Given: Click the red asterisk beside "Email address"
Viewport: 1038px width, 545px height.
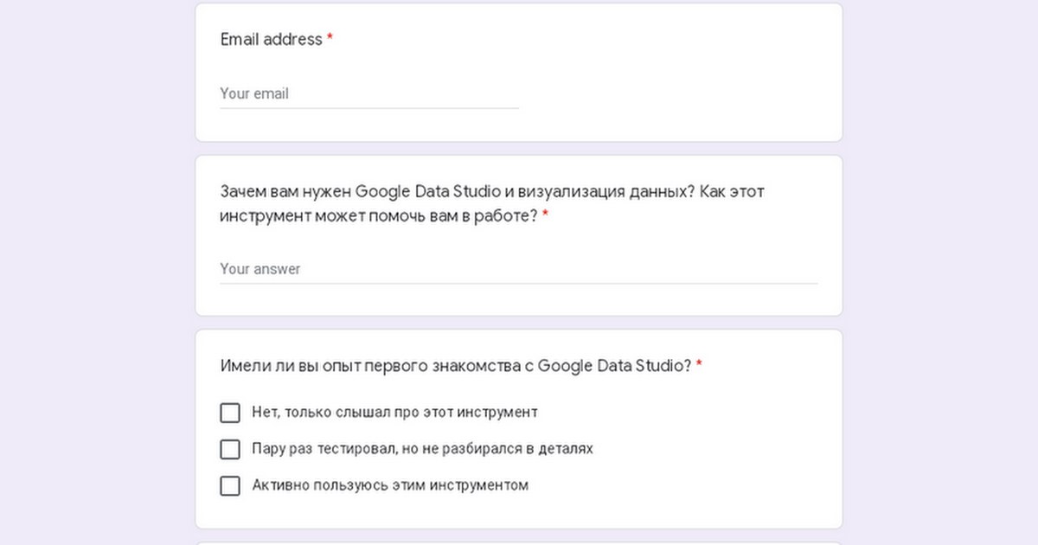Looking at the screenshot, I should [330, 40].
